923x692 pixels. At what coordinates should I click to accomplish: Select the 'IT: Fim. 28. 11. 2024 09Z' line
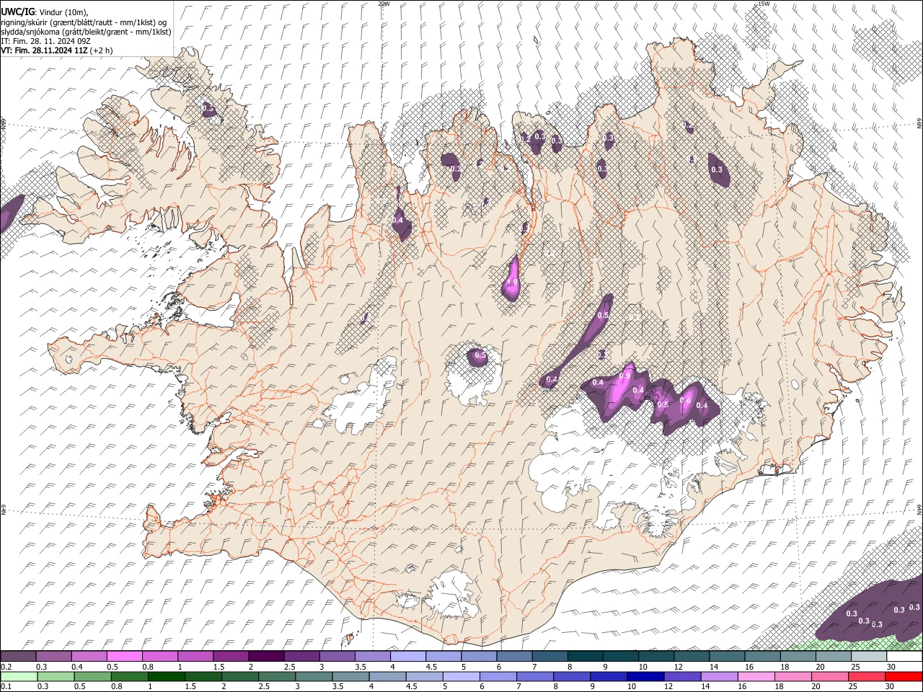[x=45, y=41]
